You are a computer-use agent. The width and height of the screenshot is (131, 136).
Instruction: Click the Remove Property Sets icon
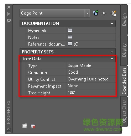click(x=33, y=126)
